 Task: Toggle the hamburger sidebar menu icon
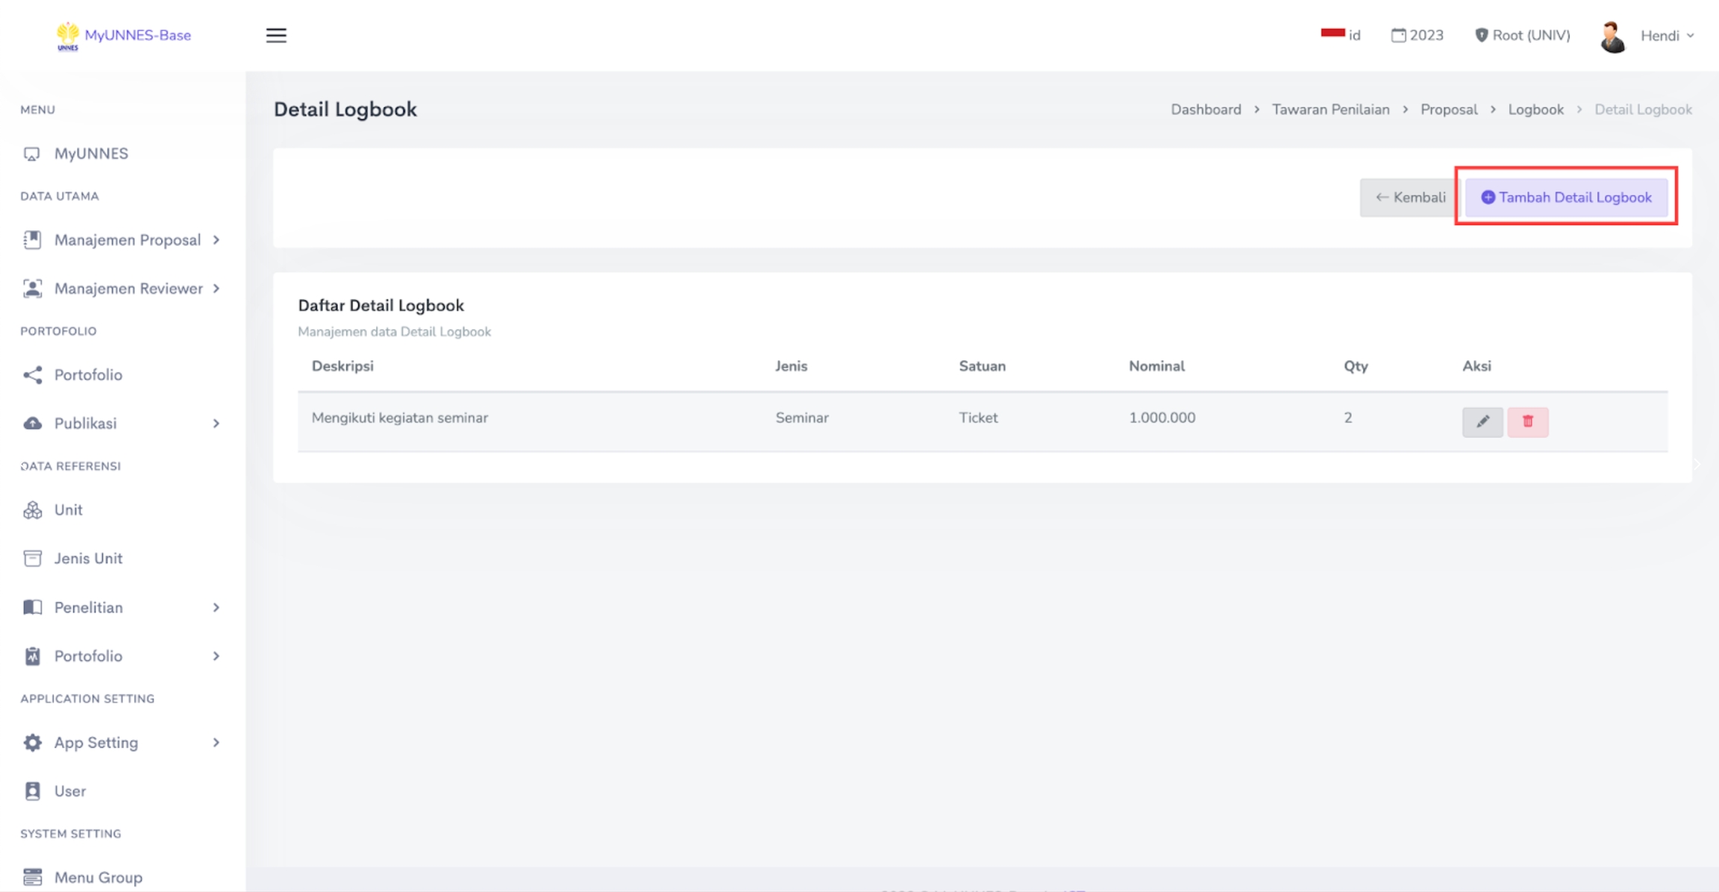click(276, 35)
